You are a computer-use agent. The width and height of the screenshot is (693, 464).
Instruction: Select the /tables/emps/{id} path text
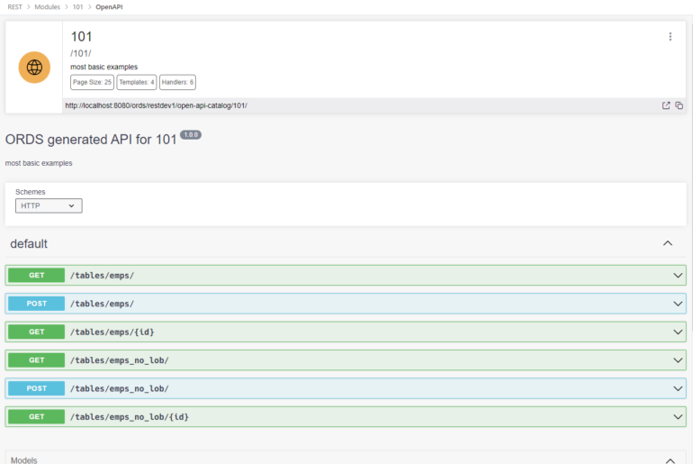112,332
